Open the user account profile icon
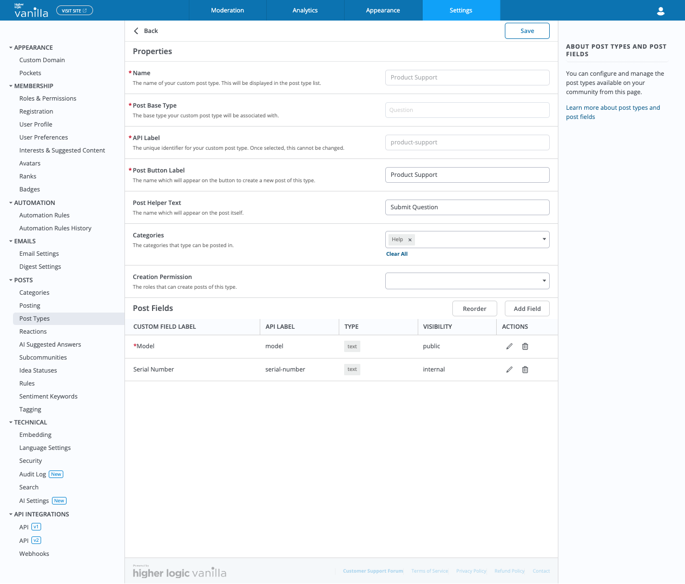 point(661,11)
